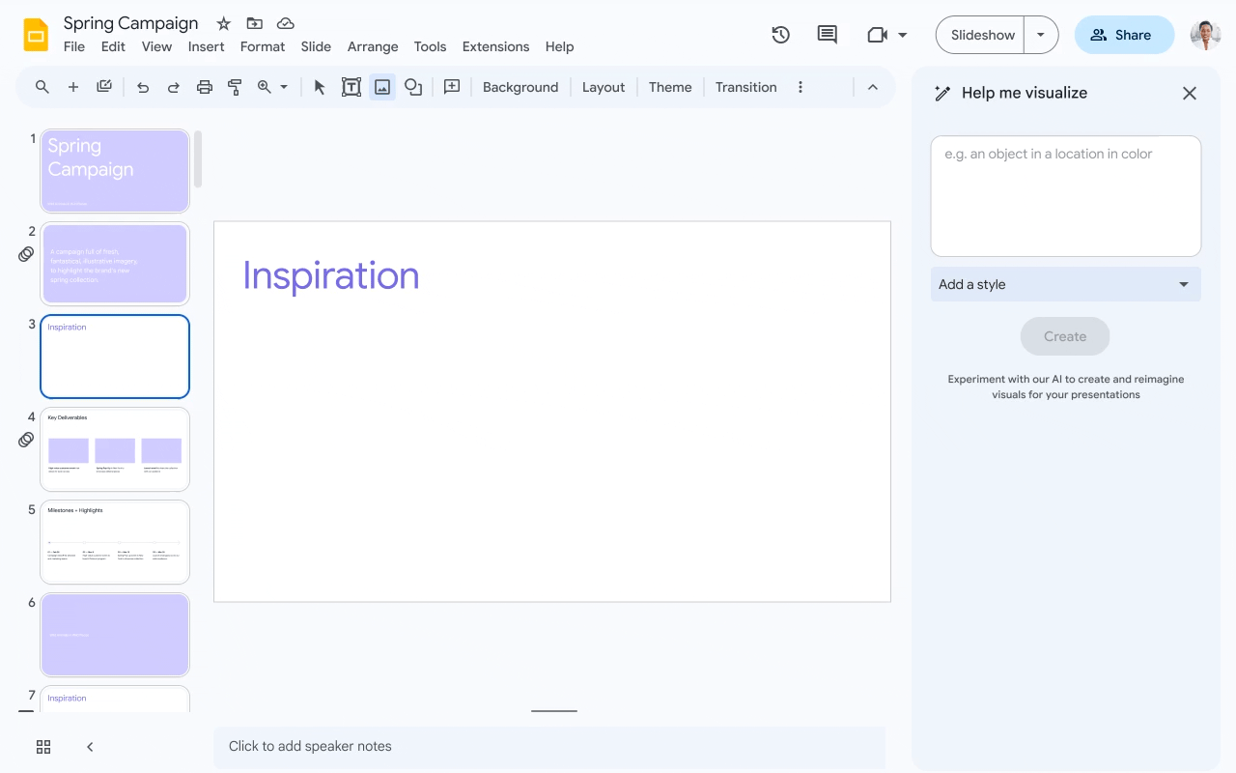The height and width of the screenshot is (773, 1236).
Task: Click the Undo icon
Action: click(x=143, y=87)
